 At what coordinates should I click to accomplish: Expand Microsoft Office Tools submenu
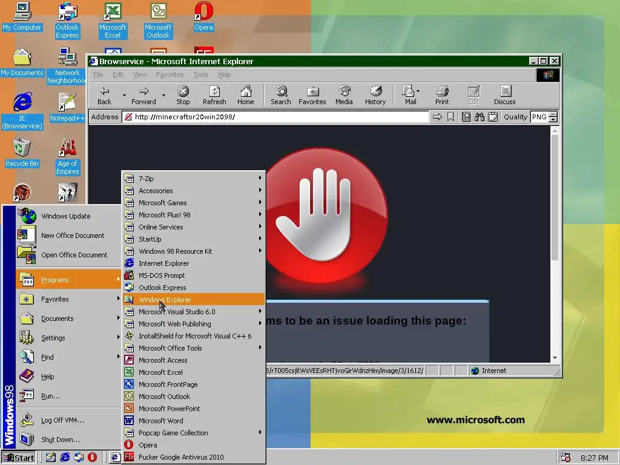pos(194,348)
